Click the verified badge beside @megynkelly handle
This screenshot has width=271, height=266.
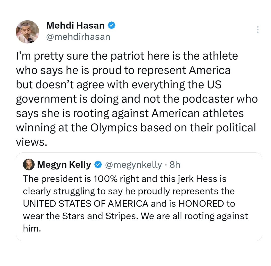98,165
